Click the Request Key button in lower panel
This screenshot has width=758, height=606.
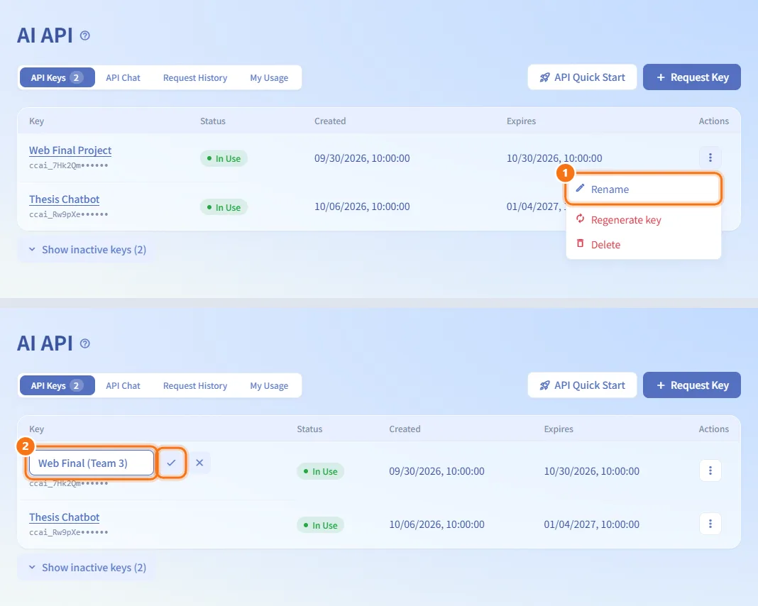click(692, 385)
